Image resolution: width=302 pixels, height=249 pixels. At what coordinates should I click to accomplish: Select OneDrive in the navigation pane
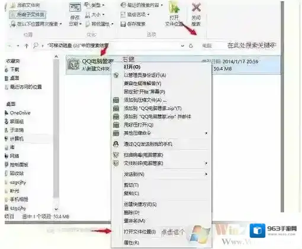20,113
